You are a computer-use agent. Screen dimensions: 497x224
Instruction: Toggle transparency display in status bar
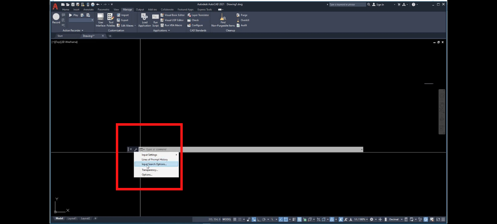(299, 219)
